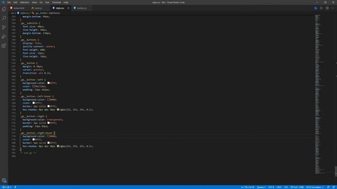The width and height of the screenshot is (337, 189).
Task: Switch to the index.html tab
Action: pyautogui.click(x=19, y=8)
